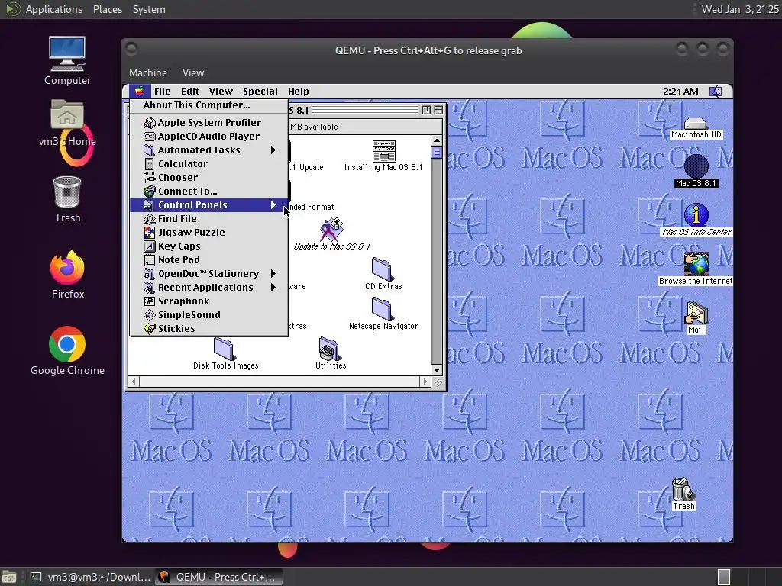782x586 pixels.
Task: Select Chooser in the Apple menu
Action: (x=209, y=177)
